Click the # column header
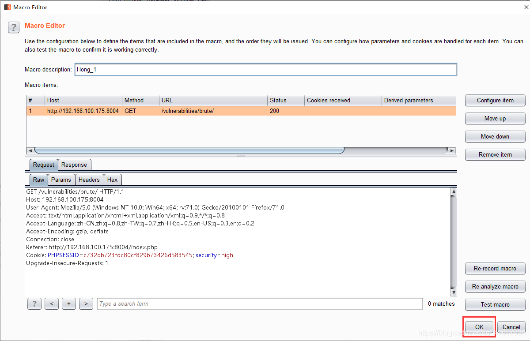Screen dimensions: 530x341 click(x=36, y=100)
